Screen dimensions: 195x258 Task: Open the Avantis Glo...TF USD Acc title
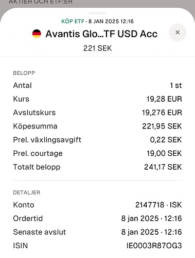point(101,34)
